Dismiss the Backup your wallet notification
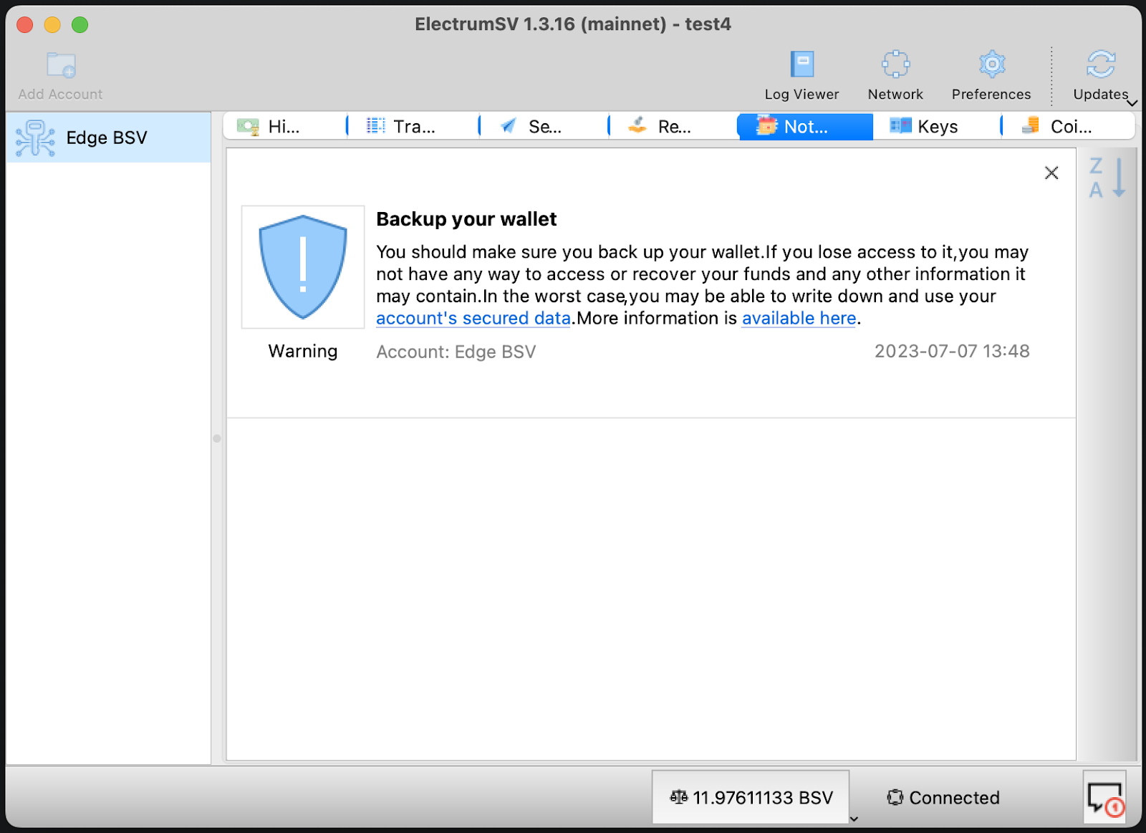Screen dimensions: 1146x833 point(1051,173)
